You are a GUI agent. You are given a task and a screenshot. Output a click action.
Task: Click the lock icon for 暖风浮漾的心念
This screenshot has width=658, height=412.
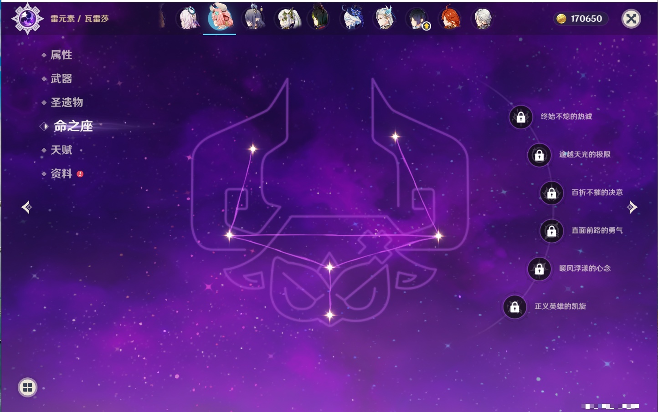pos(539,269)
